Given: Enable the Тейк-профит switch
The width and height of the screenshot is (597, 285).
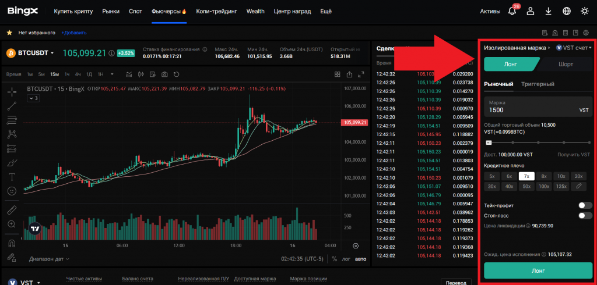Looking at the screenshot, I should point(585,205).
